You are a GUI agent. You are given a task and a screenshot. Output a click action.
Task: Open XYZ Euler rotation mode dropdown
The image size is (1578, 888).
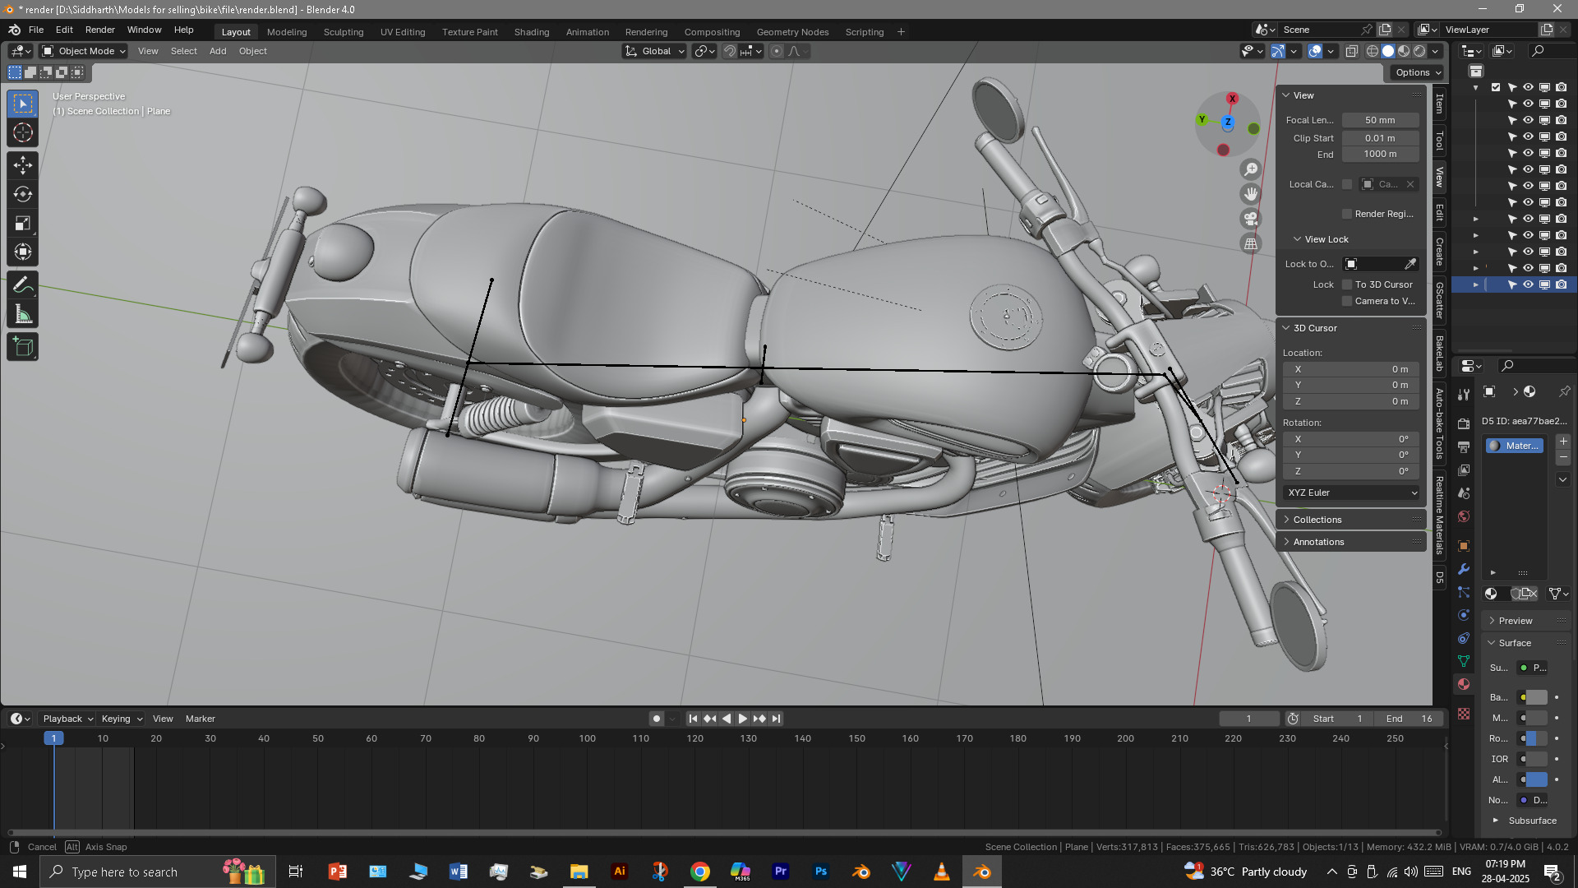(1352, 493)
